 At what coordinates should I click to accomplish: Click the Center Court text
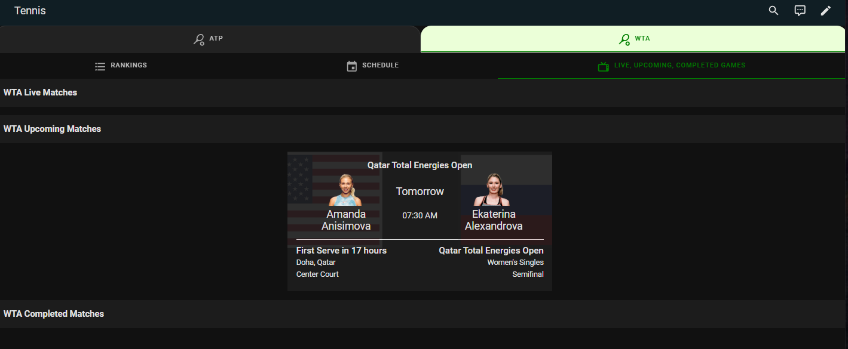[317, 274]
